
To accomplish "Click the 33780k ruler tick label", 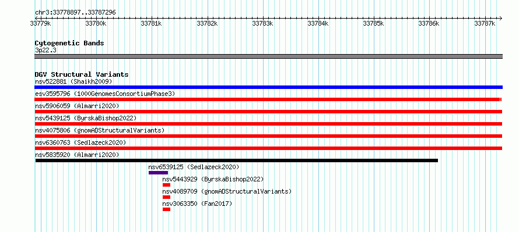I will [x=96, y=23].
